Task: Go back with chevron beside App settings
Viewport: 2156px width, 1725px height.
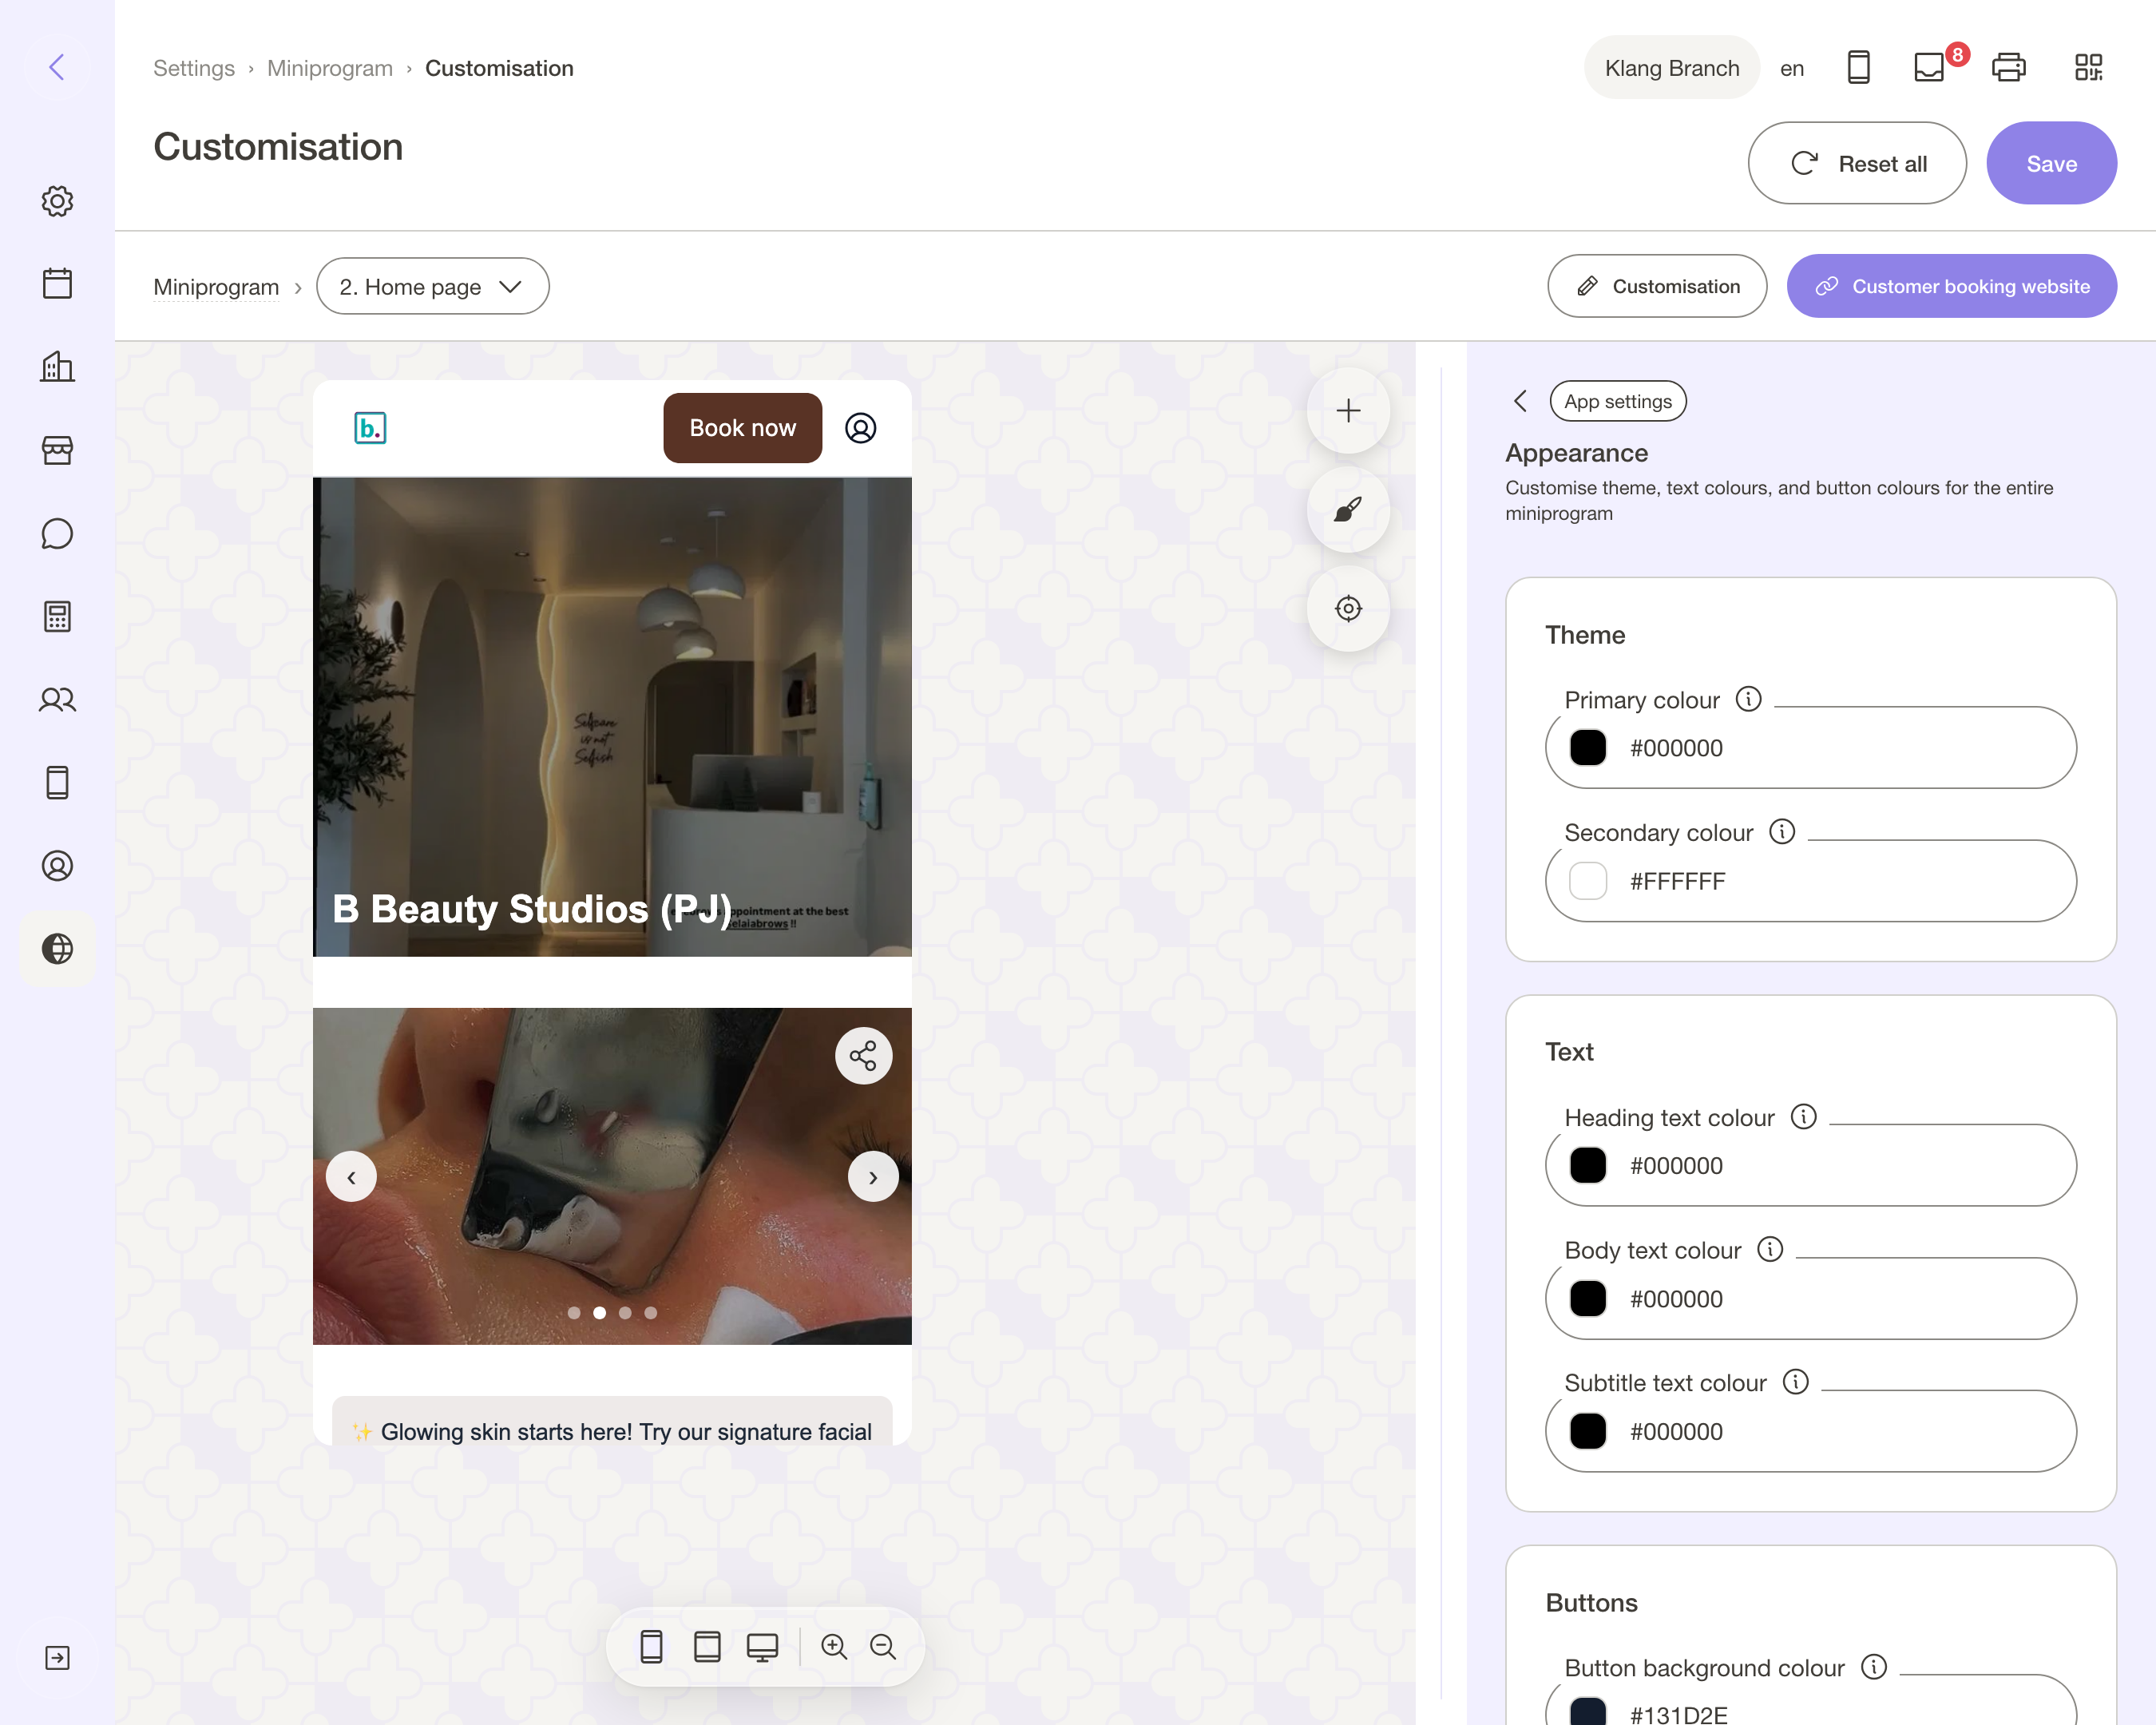Action: coord(1520,401)
